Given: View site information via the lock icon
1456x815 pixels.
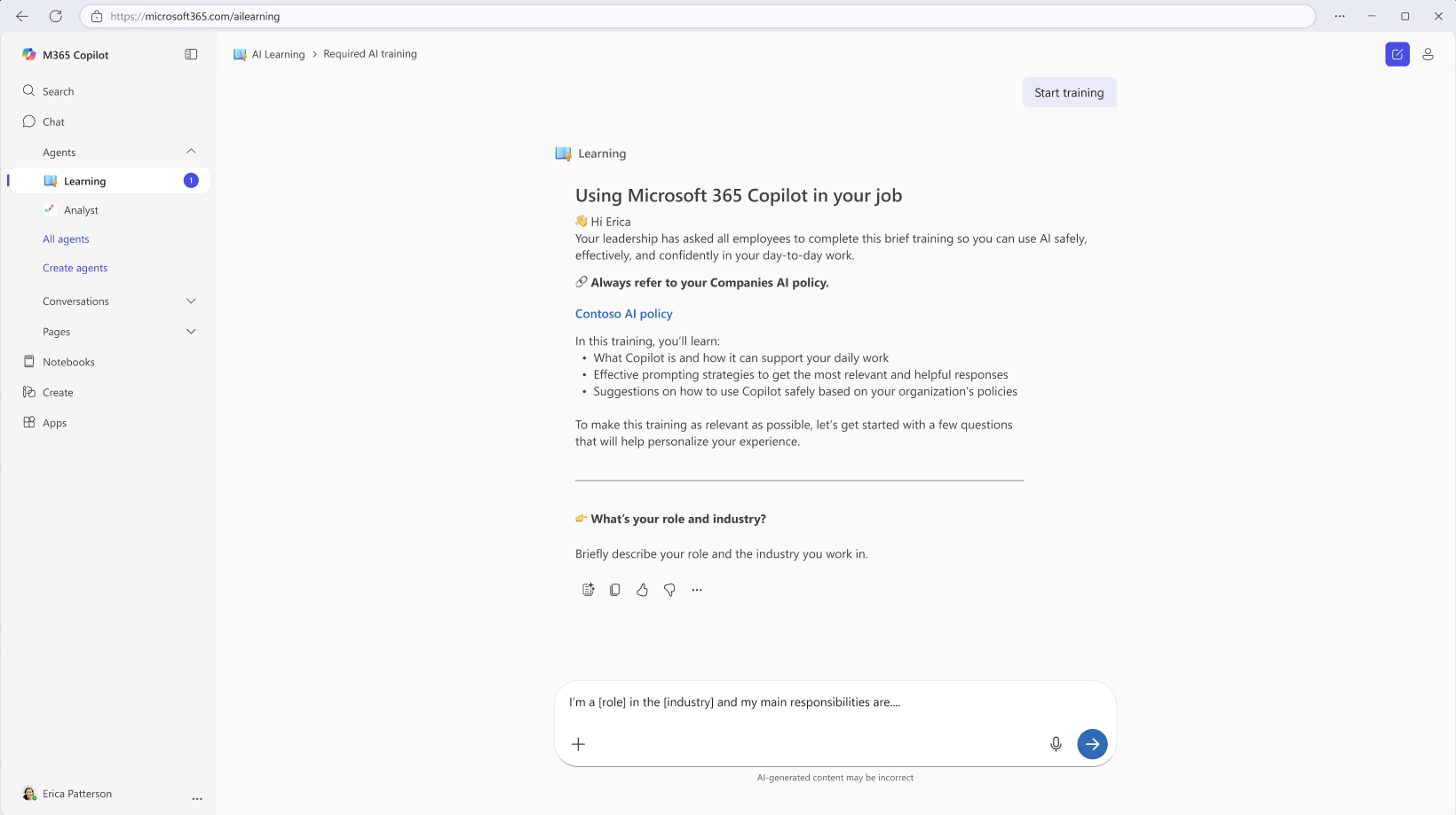Looking at the screenshot, I should (x=97, y=17).
